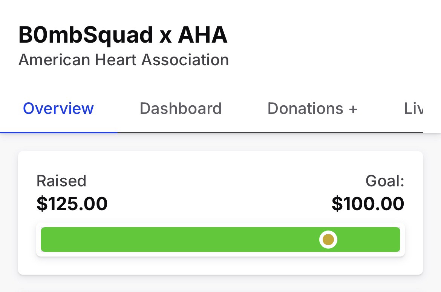Switch to the Dashboard tab

click(181, 109)
